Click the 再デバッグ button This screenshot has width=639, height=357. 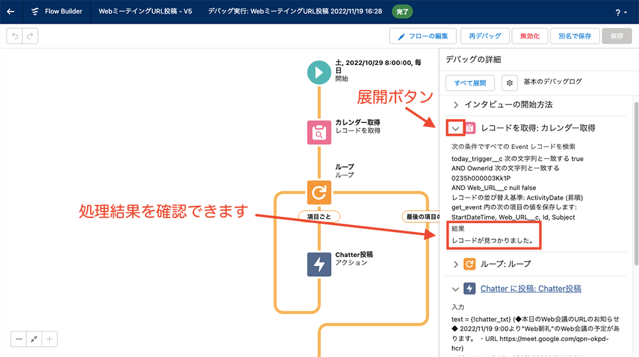pos(484,36)
